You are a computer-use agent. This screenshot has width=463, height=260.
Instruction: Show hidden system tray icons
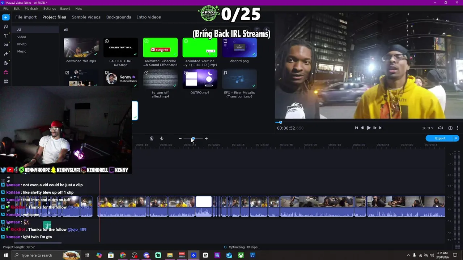(x=408, y=255)
